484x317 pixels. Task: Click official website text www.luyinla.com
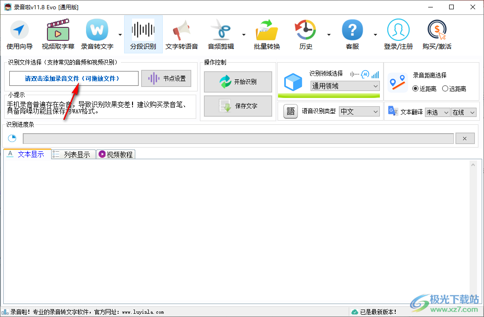143,312
